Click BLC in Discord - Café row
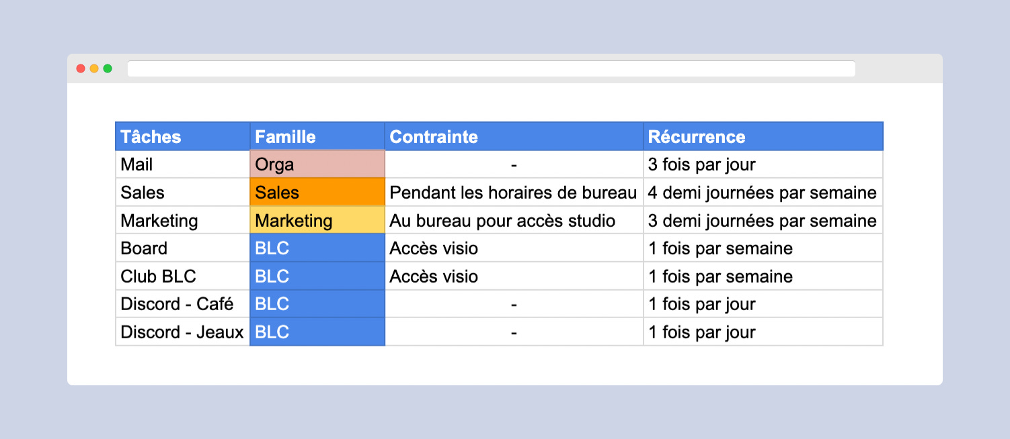Viewport: 1010px width, 439px height. click(317, 304)
